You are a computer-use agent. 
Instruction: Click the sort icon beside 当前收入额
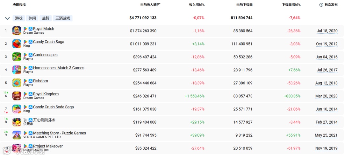(159, 5)
